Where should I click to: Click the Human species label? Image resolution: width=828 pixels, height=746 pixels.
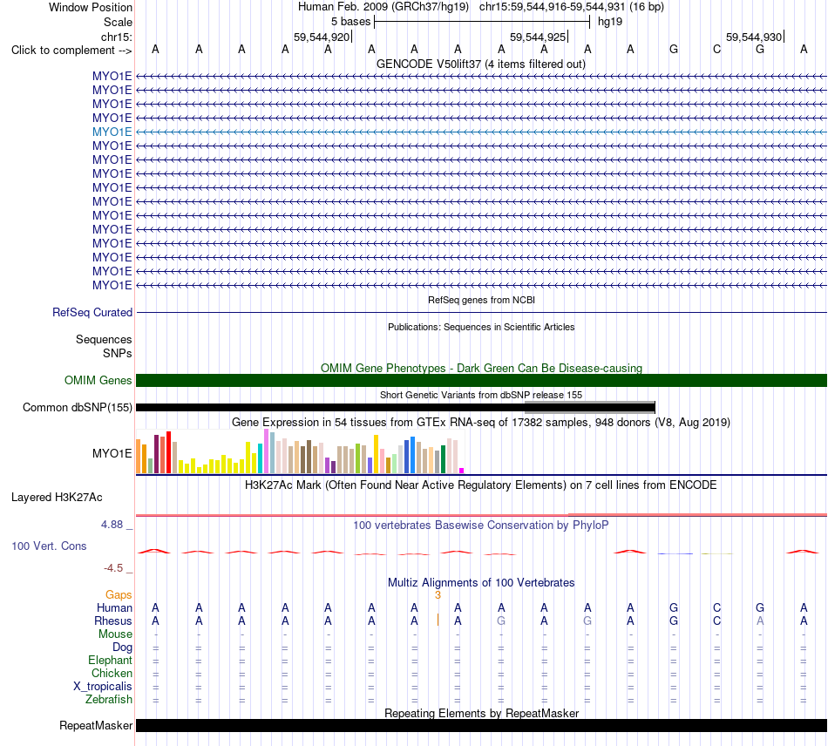pyautogui.click(x=114, y=608)
